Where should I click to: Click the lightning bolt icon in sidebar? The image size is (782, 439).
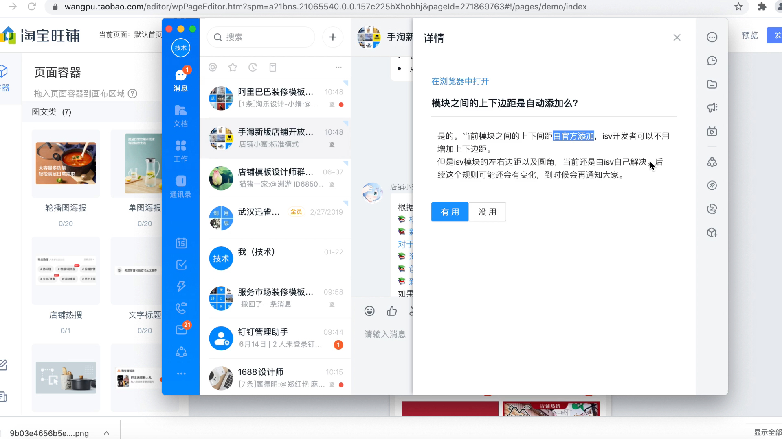(x=181, y=286)
